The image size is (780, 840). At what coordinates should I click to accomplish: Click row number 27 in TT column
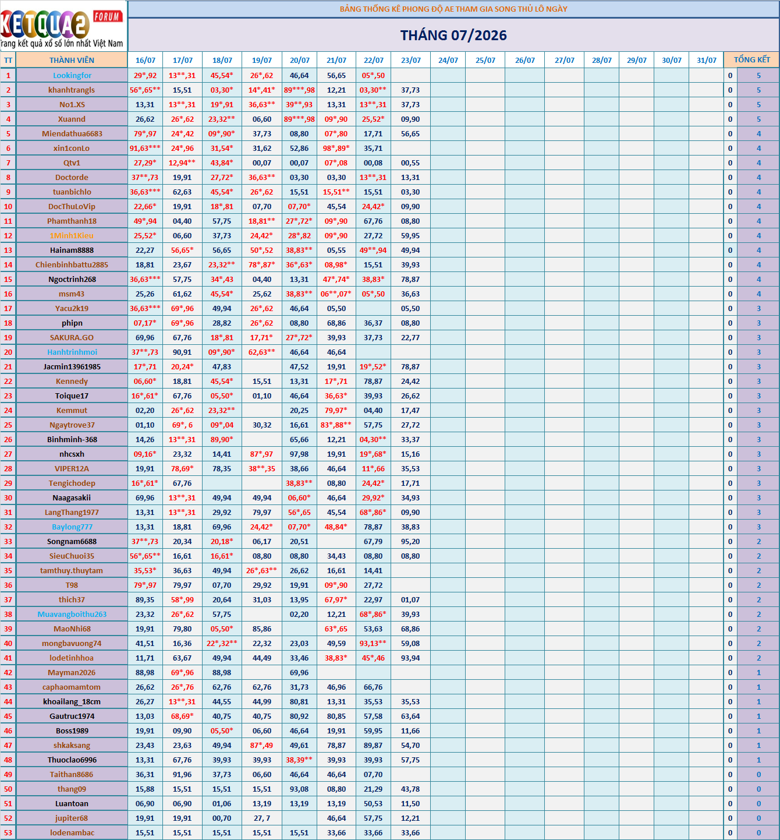(x=8, y=454)
